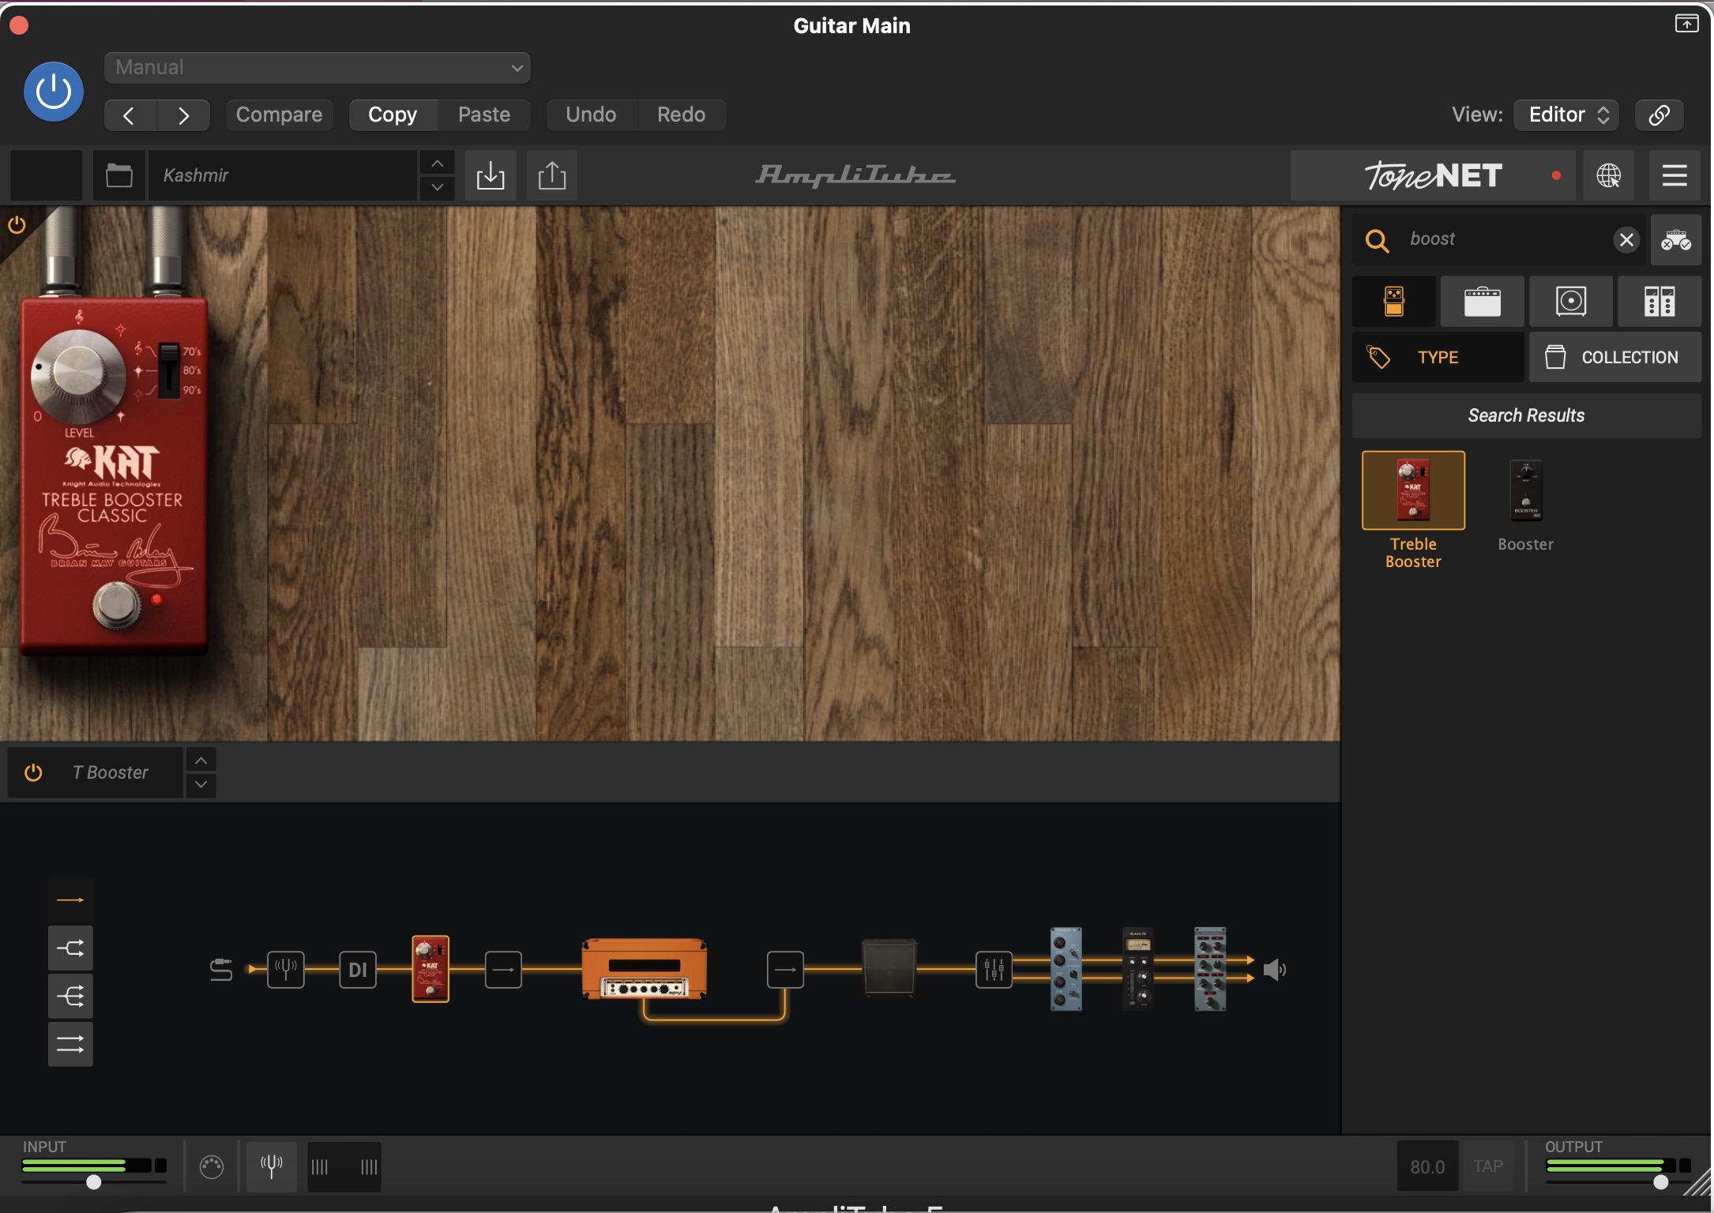Click empty slot before orange amp
This screenshot has width=1714, height=1213.
click(x=503, y=969)
